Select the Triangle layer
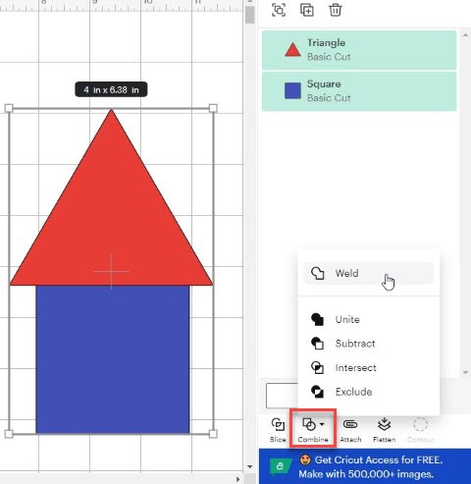The image size is (471, 484). 359,50
